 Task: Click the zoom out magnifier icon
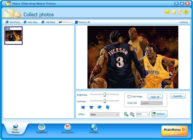coord(132,114)
